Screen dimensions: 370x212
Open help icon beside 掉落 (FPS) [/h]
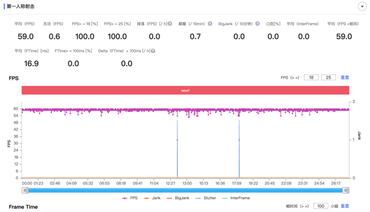(x=170, y=24)
